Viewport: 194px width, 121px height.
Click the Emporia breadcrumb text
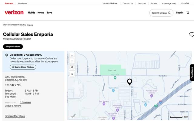tap(30, 25)
